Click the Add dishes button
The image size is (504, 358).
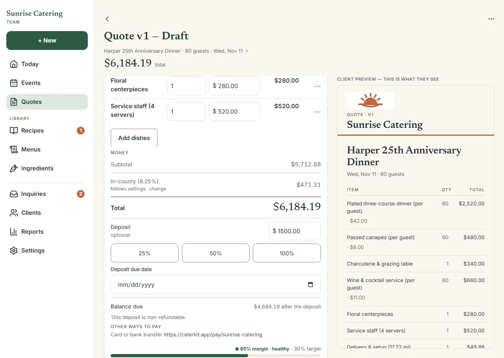pos(134,138)
